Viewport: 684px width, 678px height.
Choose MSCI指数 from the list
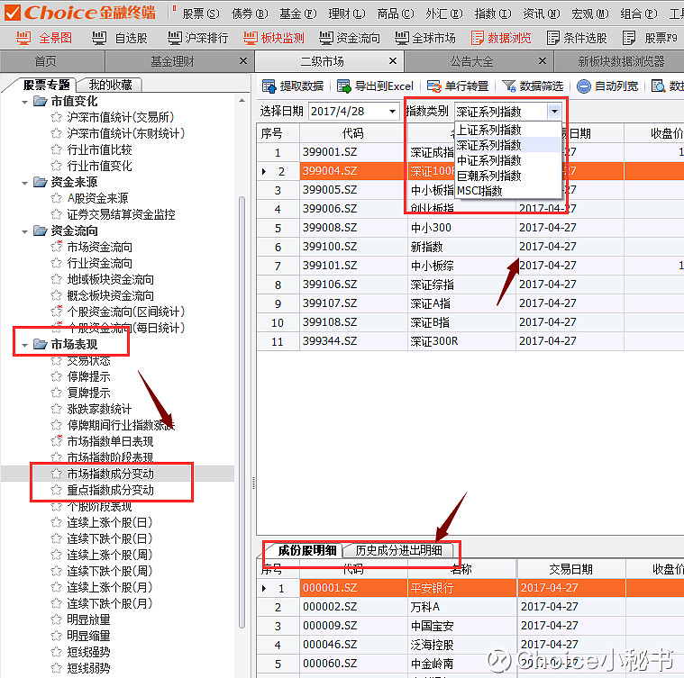click(507, 191)
